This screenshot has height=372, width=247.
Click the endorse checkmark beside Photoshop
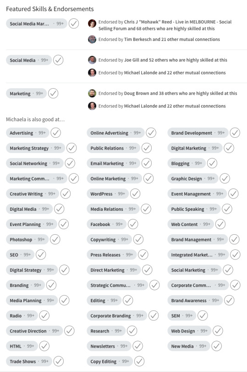click(55, 239)
